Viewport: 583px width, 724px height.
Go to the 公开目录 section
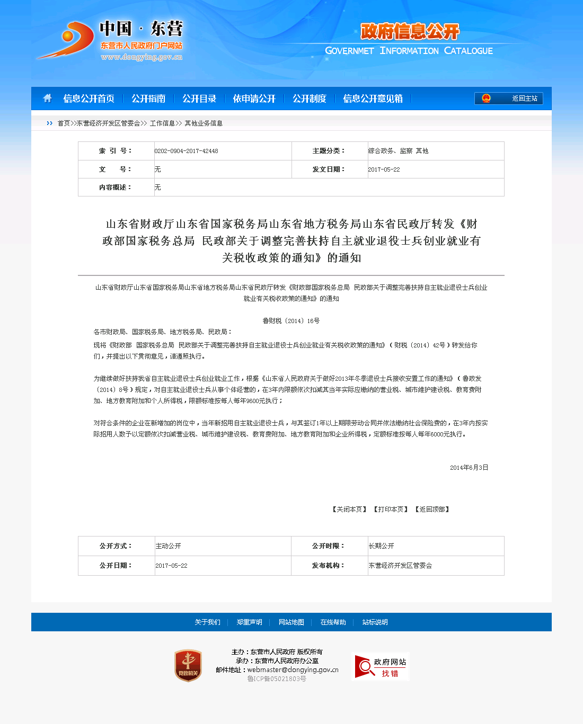(199, 99)
